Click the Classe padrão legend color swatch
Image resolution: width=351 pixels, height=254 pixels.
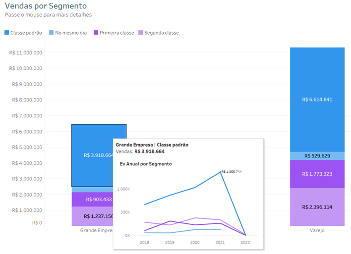click(7, 33)
